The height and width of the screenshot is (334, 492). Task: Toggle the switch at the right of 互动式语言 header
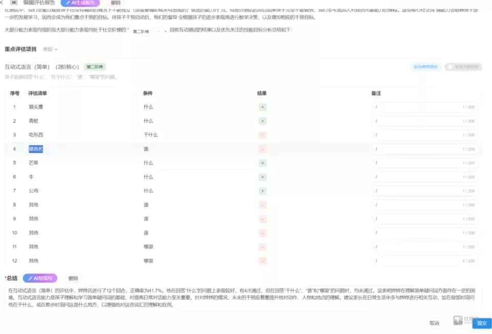pyautogui.click(x=463, y=67)
